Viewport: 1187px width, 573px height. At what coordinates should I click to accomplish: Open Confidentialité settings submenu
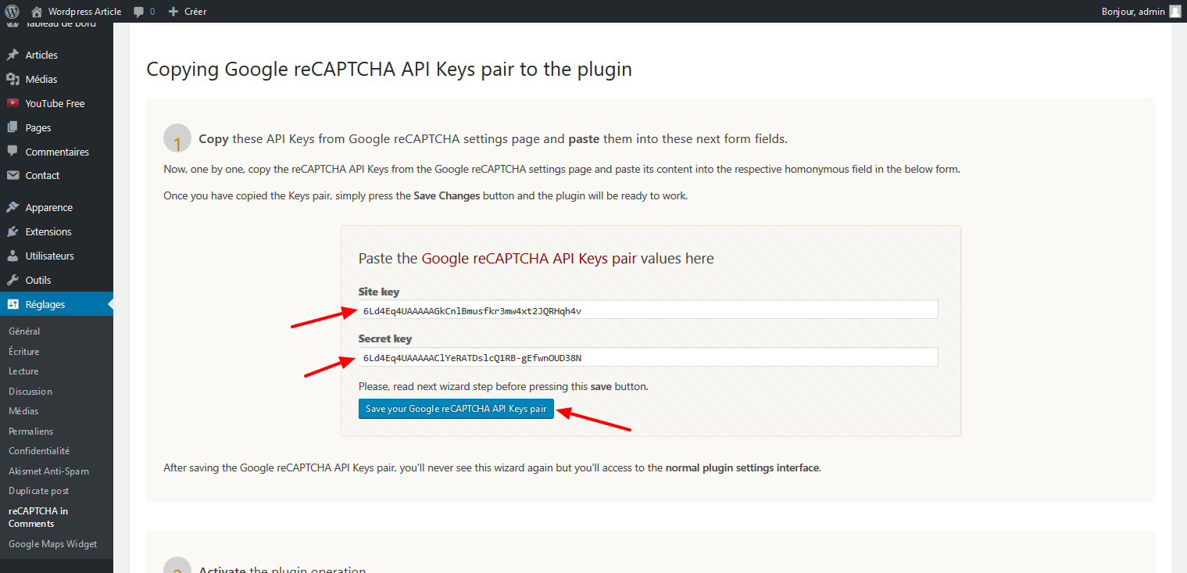click(x=39, y=451)
